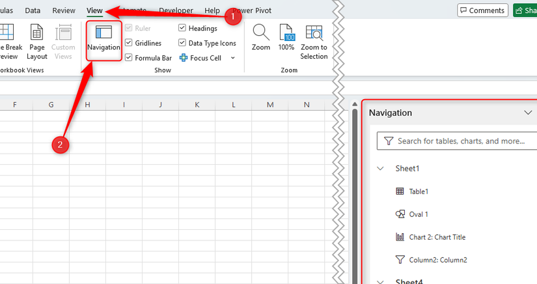This screenshot has width=537, height=284.
Task: Select Oval 1 shape item
Action: coord(418,214)
